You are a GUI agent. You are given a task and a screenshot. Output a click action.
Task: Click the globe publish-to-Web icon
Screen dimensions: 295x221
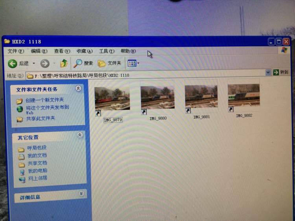(20, 109)
